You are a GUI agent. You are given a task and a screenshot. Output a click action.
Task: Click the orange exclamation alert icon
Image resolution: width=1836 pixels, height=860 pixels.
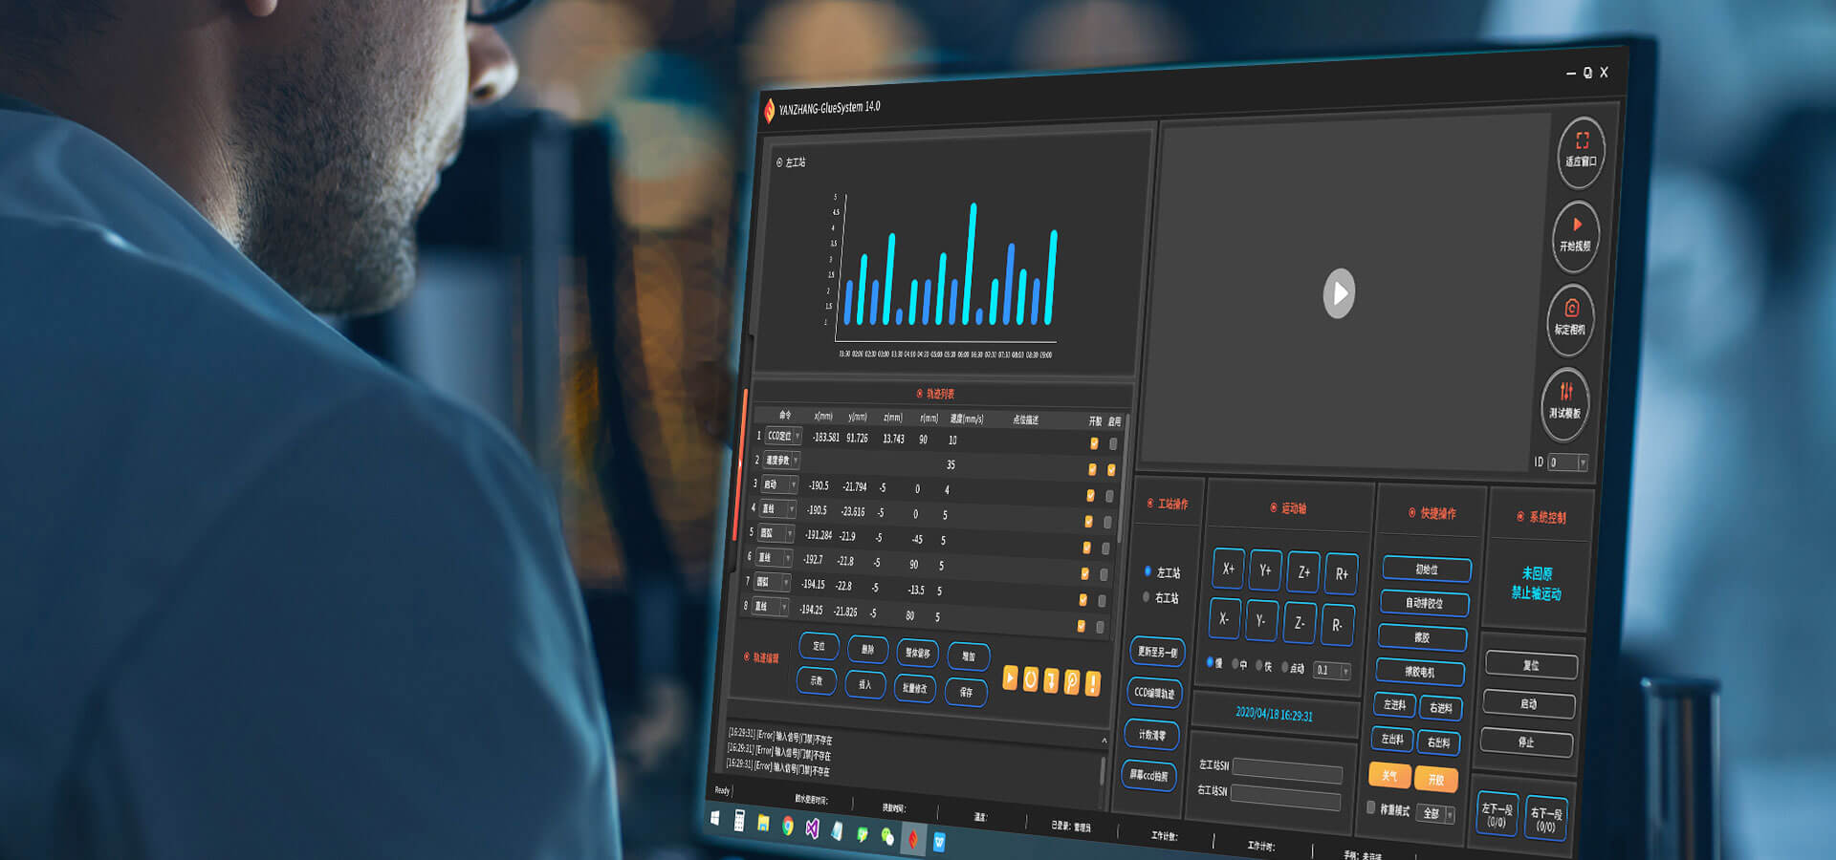[1093, 684]
